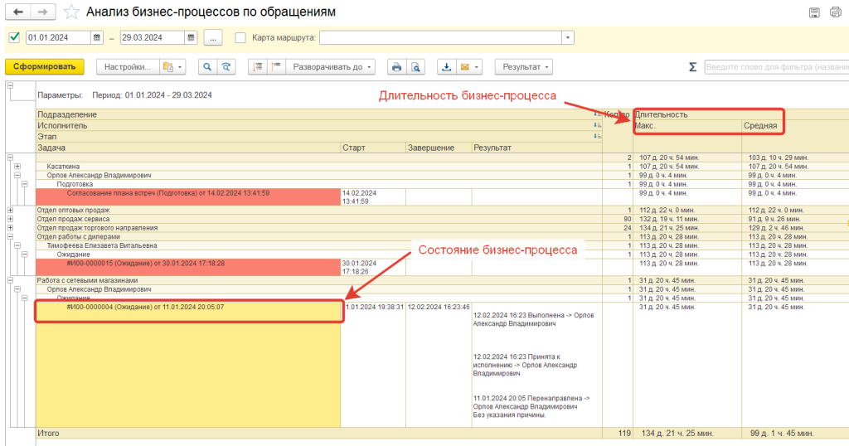This screenshot has height=446, width=849.
Task: Click the magnifier search icon in toolbar
Action: click(206, 67)
